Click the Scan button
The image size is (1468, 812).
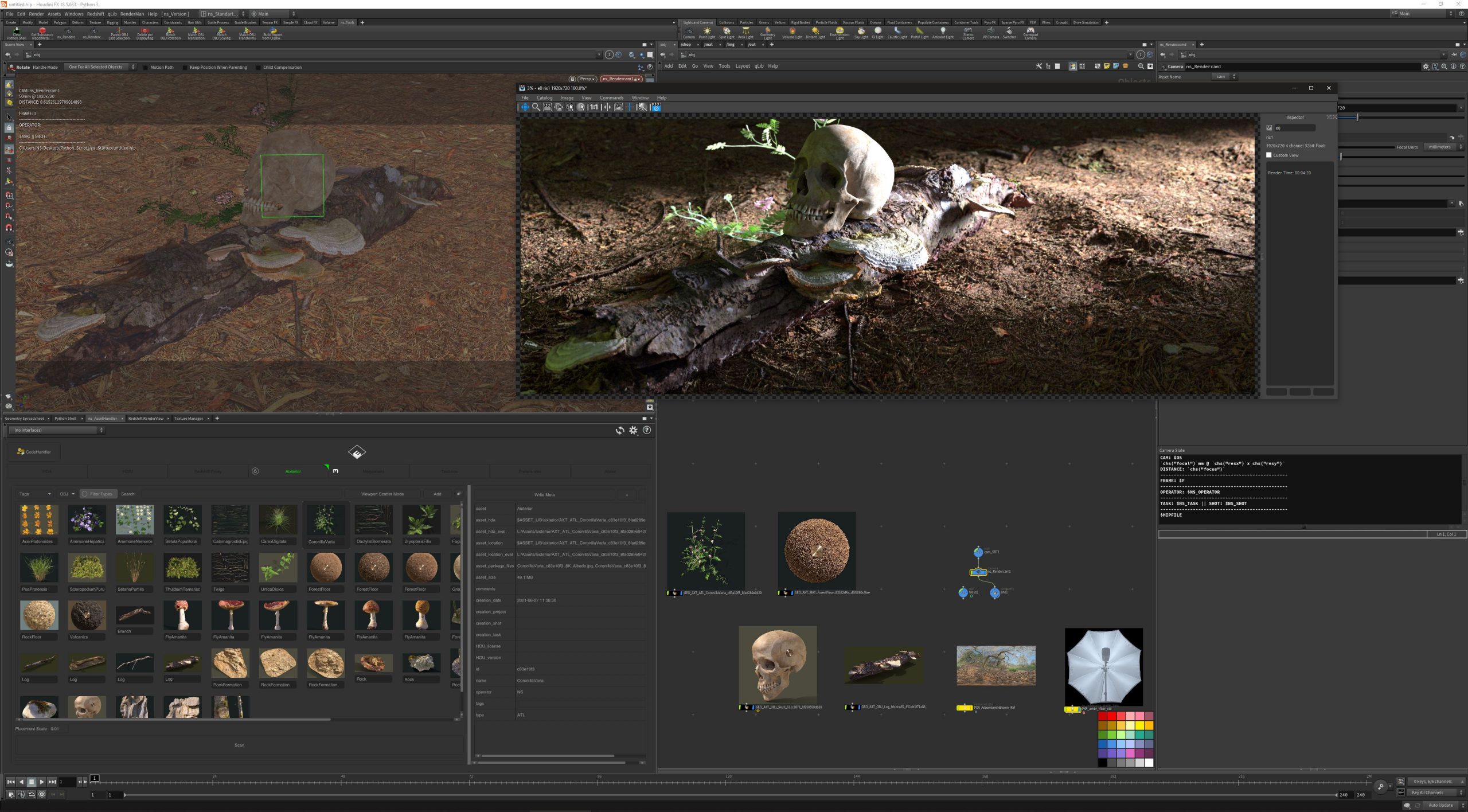tap(239, 745)
